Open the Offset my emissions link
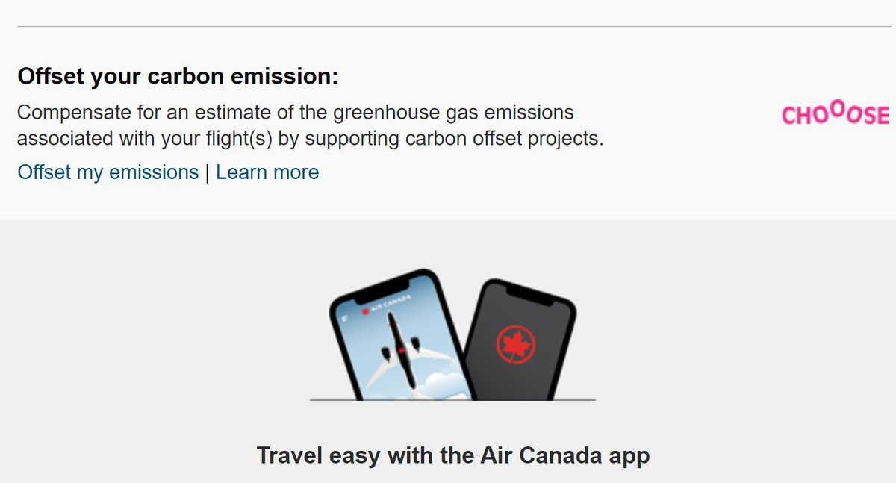896x483 pixels. coord(108,172)
